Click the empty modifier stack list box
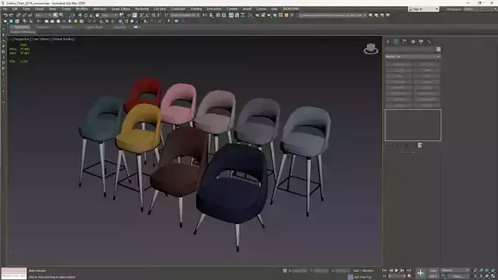Image resolution: width=498 pixels, height=280 pixels. [413, 125]
